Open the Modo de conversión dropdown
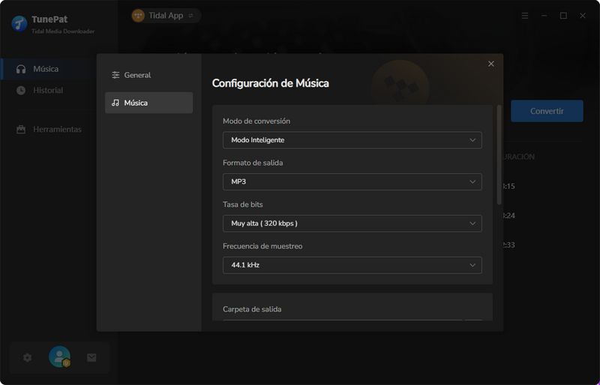The width and height of the screenshot is (600, 385). 352,140
